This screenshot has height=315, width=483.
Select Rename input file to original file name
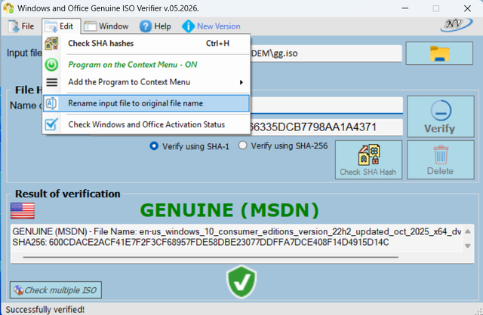(146, 103)
